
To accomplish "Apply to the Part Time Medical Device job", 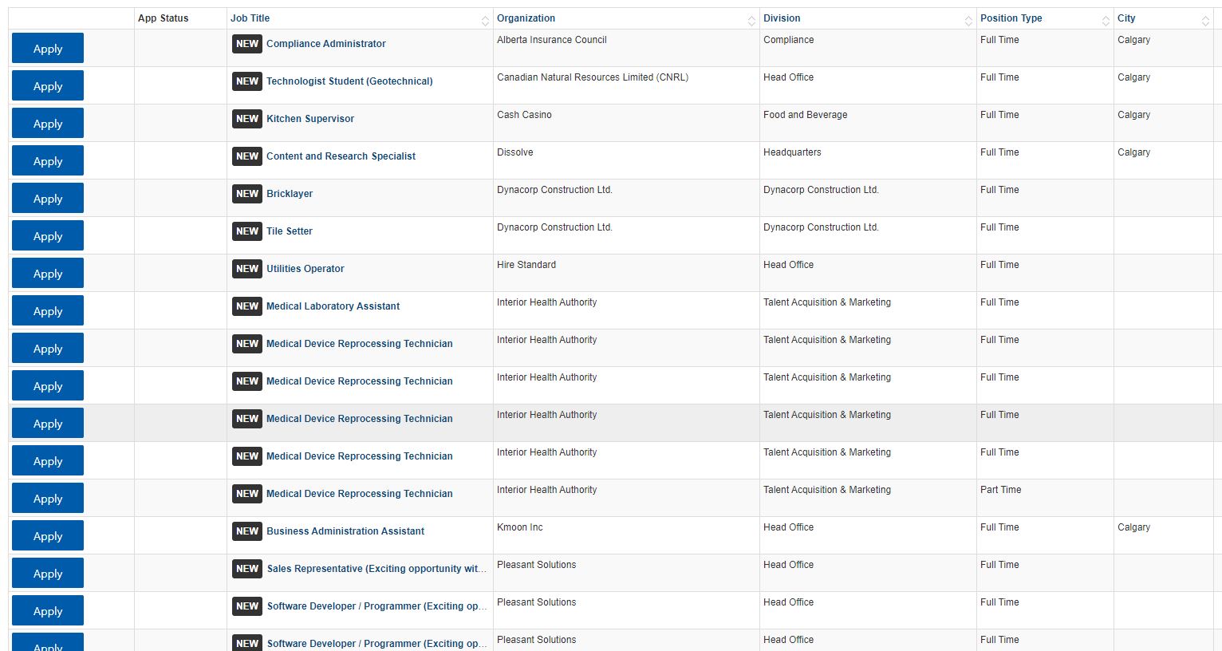I will [x=48, y=499].
